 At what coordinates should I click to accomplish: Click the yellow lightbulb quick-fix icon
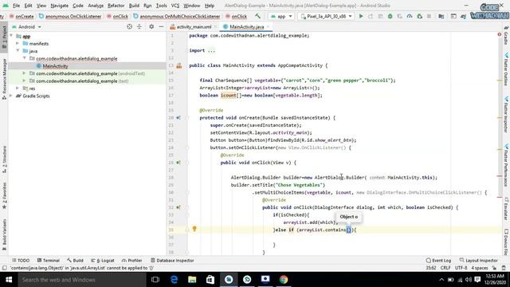coord(194,229)
